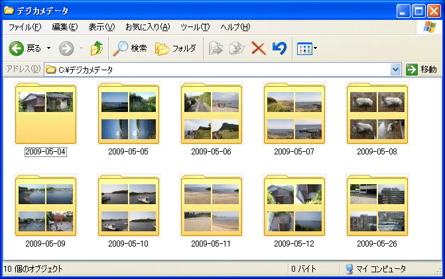Click the window resize grip corner

[439, 272]
